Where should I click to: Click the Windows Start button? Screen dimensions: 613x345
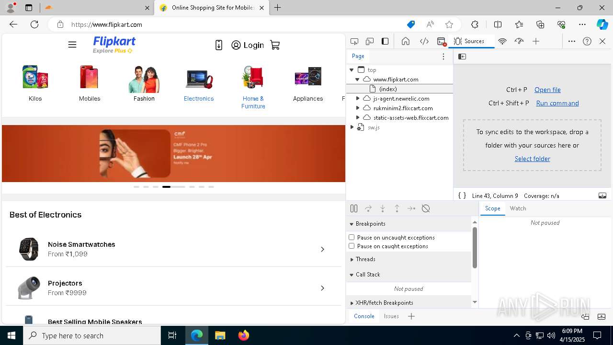[x=11, y=335]
